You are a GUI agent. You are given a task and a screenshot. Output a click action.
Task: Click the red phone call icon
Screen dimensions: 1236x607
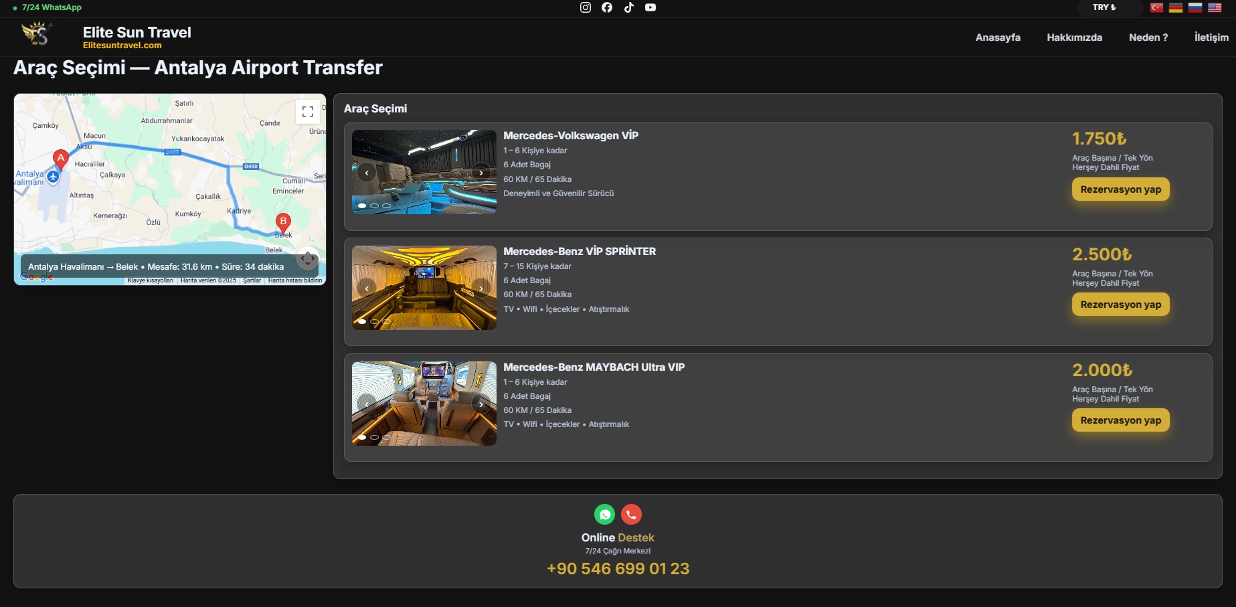[x=631, y=514]
